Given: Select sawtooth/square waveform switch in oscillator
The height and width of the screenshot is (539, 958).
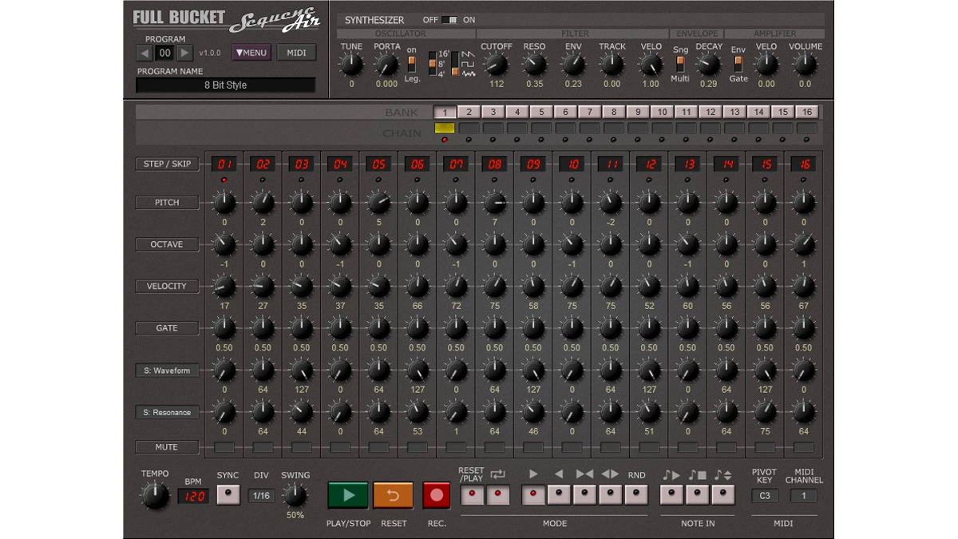Looking at the screenshot, I should pos(455,64).
